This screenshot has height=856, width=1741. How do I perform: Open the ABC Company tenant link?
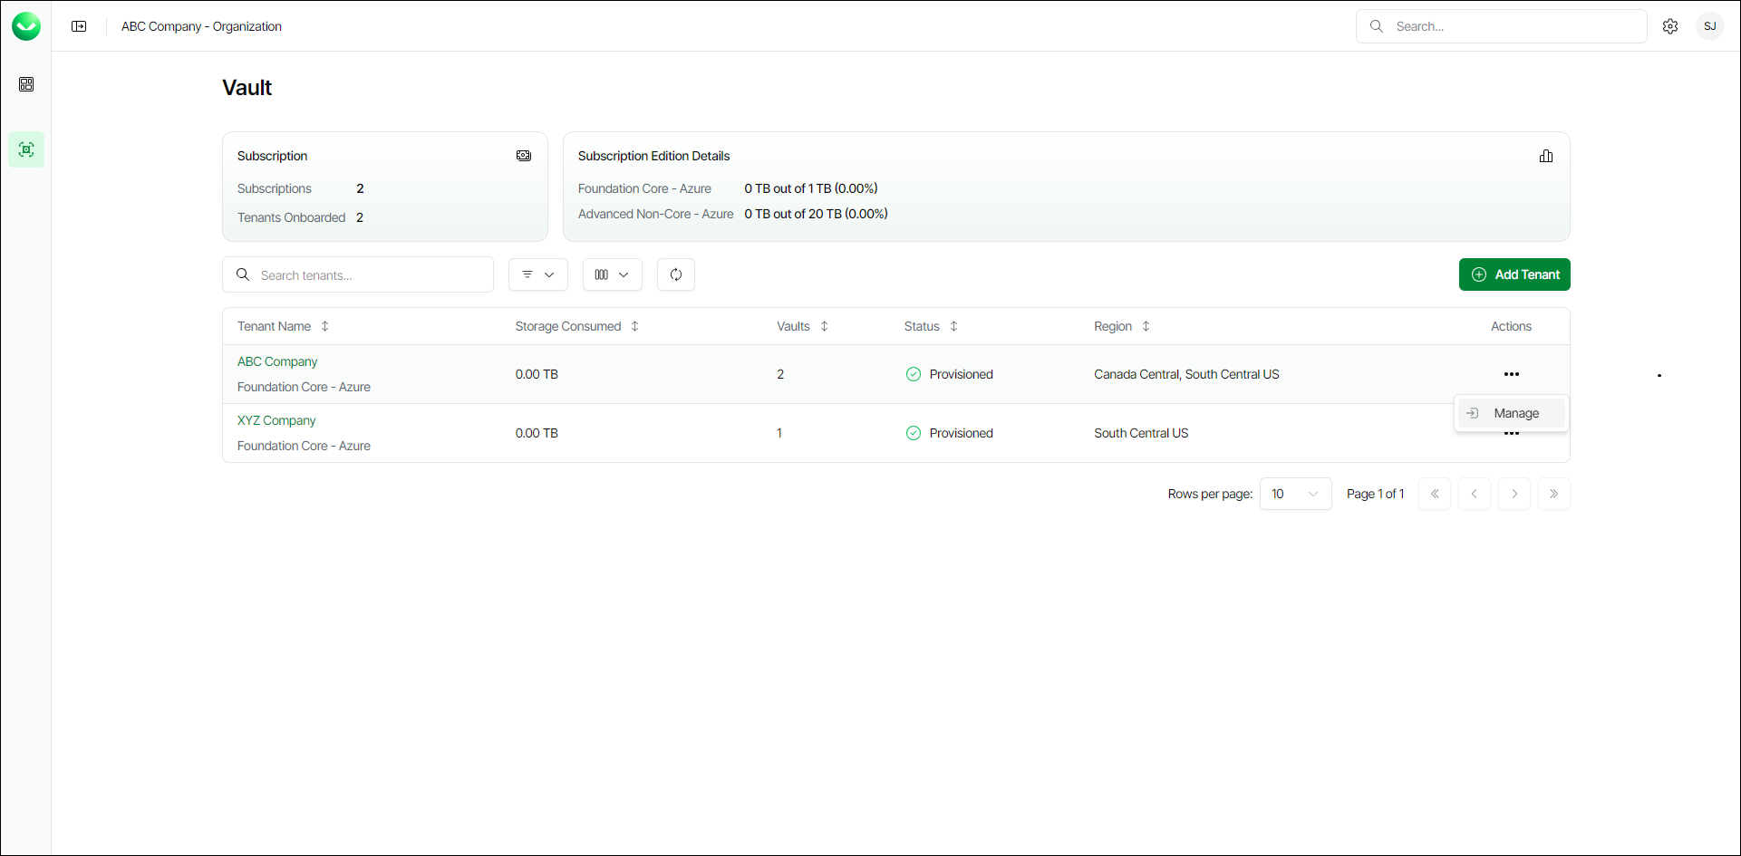coord(277,361)
